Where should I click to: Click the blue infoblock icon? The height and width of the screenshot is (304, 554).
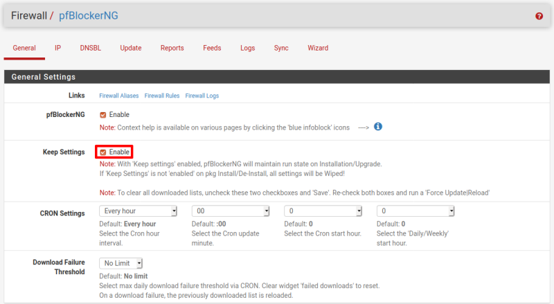[377, 127]
